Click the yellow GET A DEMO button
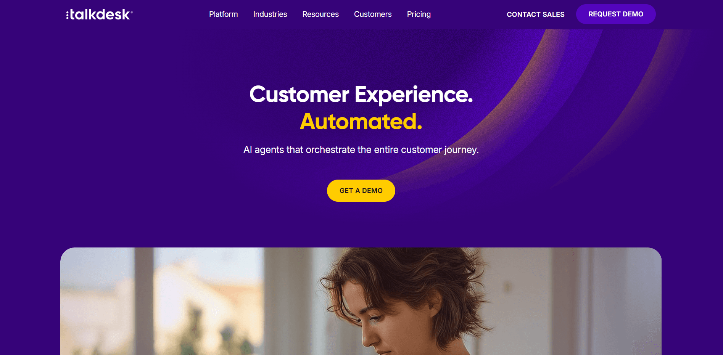This screenshot has height=355, width=723. (361, 191)
